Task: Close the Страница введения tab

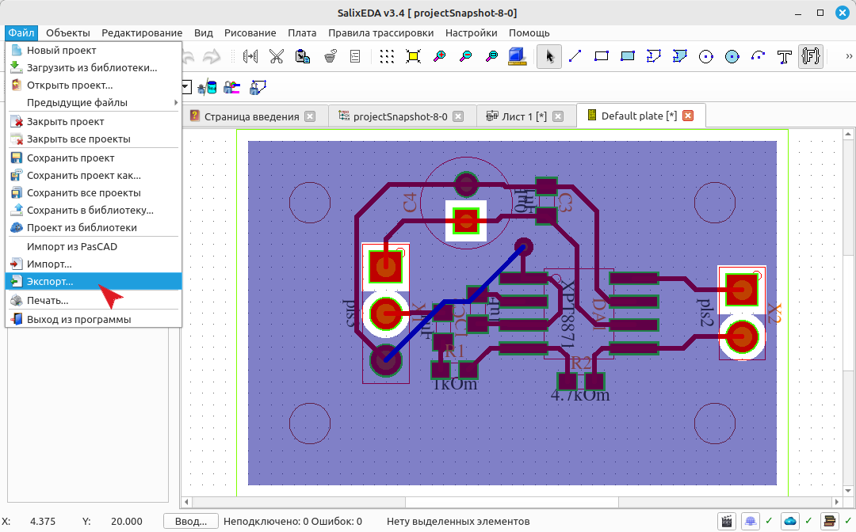Action: pyautogui.click(x=310, y=116)
